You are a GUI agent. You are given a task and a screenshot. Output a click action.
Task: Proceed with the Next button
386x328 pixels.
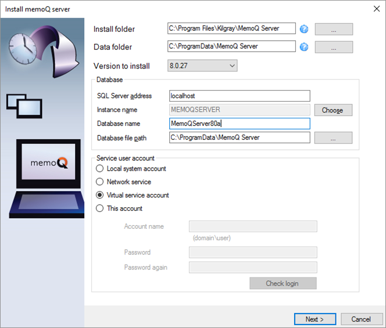click(315, 319)
